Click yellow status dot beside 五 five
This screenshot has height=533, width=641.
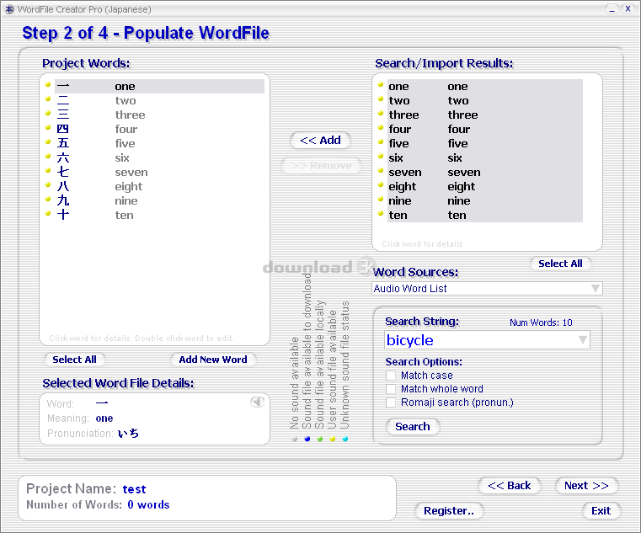click(x=48, y=141)
